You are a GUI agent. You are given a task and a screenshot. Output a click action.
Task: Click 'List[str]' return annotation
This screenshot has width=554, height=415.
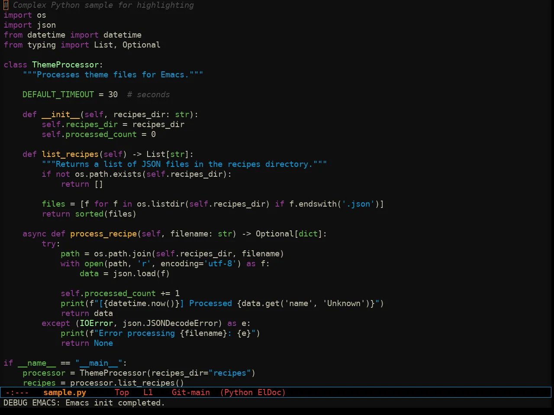(167, 154)
